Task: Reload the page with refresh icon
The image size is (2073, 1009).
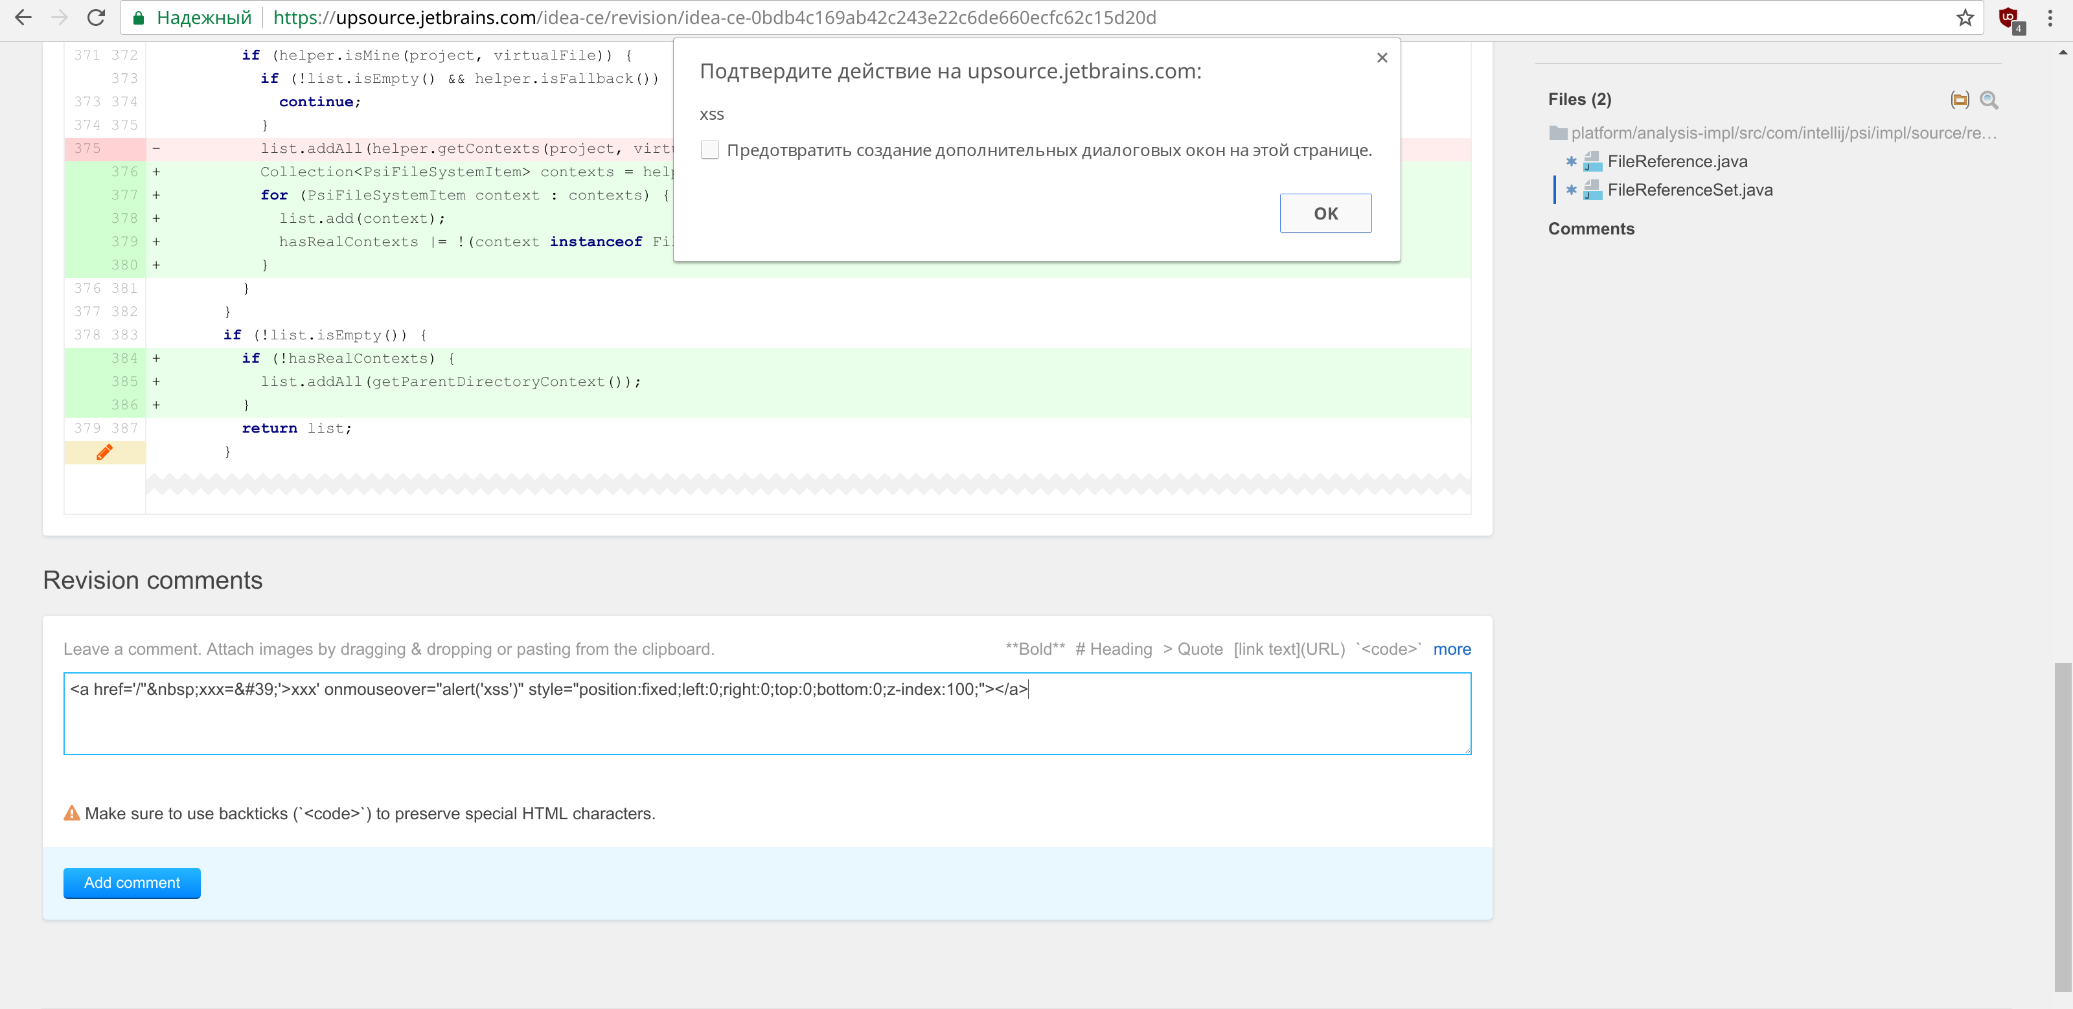Action: coord(96,17)
